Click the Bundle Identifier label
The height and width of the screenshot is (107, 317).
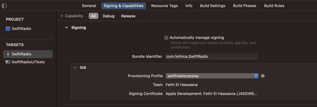click(x=147, y=56)
